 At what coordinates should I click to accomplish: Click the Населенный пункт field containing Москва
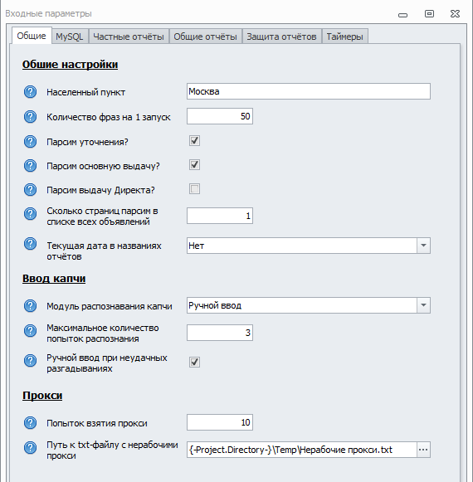[309, 91]
